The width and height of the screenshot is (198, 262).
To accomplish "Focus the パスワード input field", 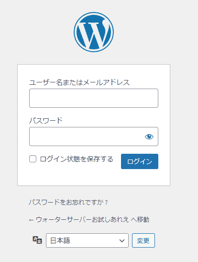I will point(94,137).
